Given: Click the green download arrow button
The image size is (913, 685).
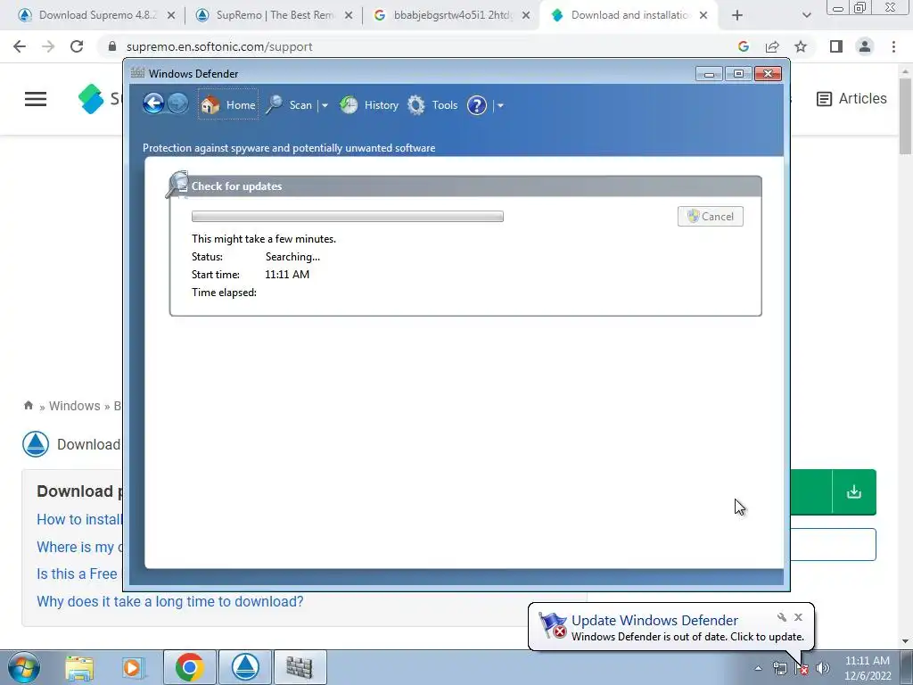Looking at the screenshot, I should (853, 492).
